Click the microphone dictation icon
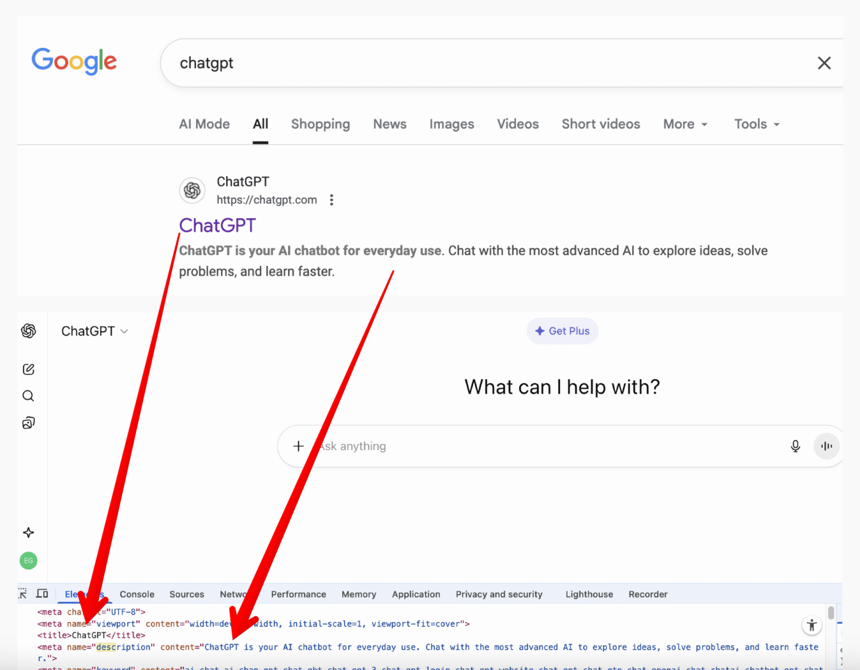The width and height of the screenshot is (860, 670). point(795,446)
